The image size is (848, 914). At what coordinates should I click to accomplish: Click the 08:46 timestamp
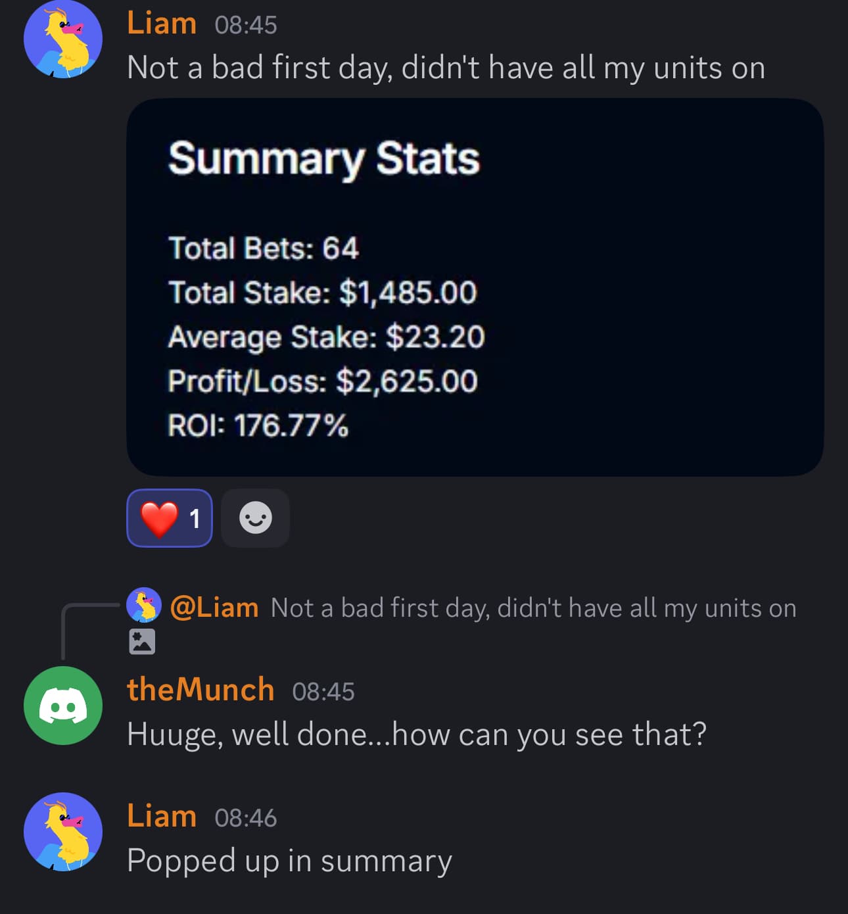click(x=246, y=818)
